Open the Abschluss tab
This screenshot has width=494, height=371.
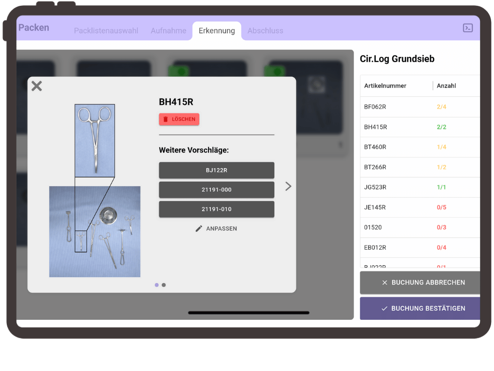[265, 30]
